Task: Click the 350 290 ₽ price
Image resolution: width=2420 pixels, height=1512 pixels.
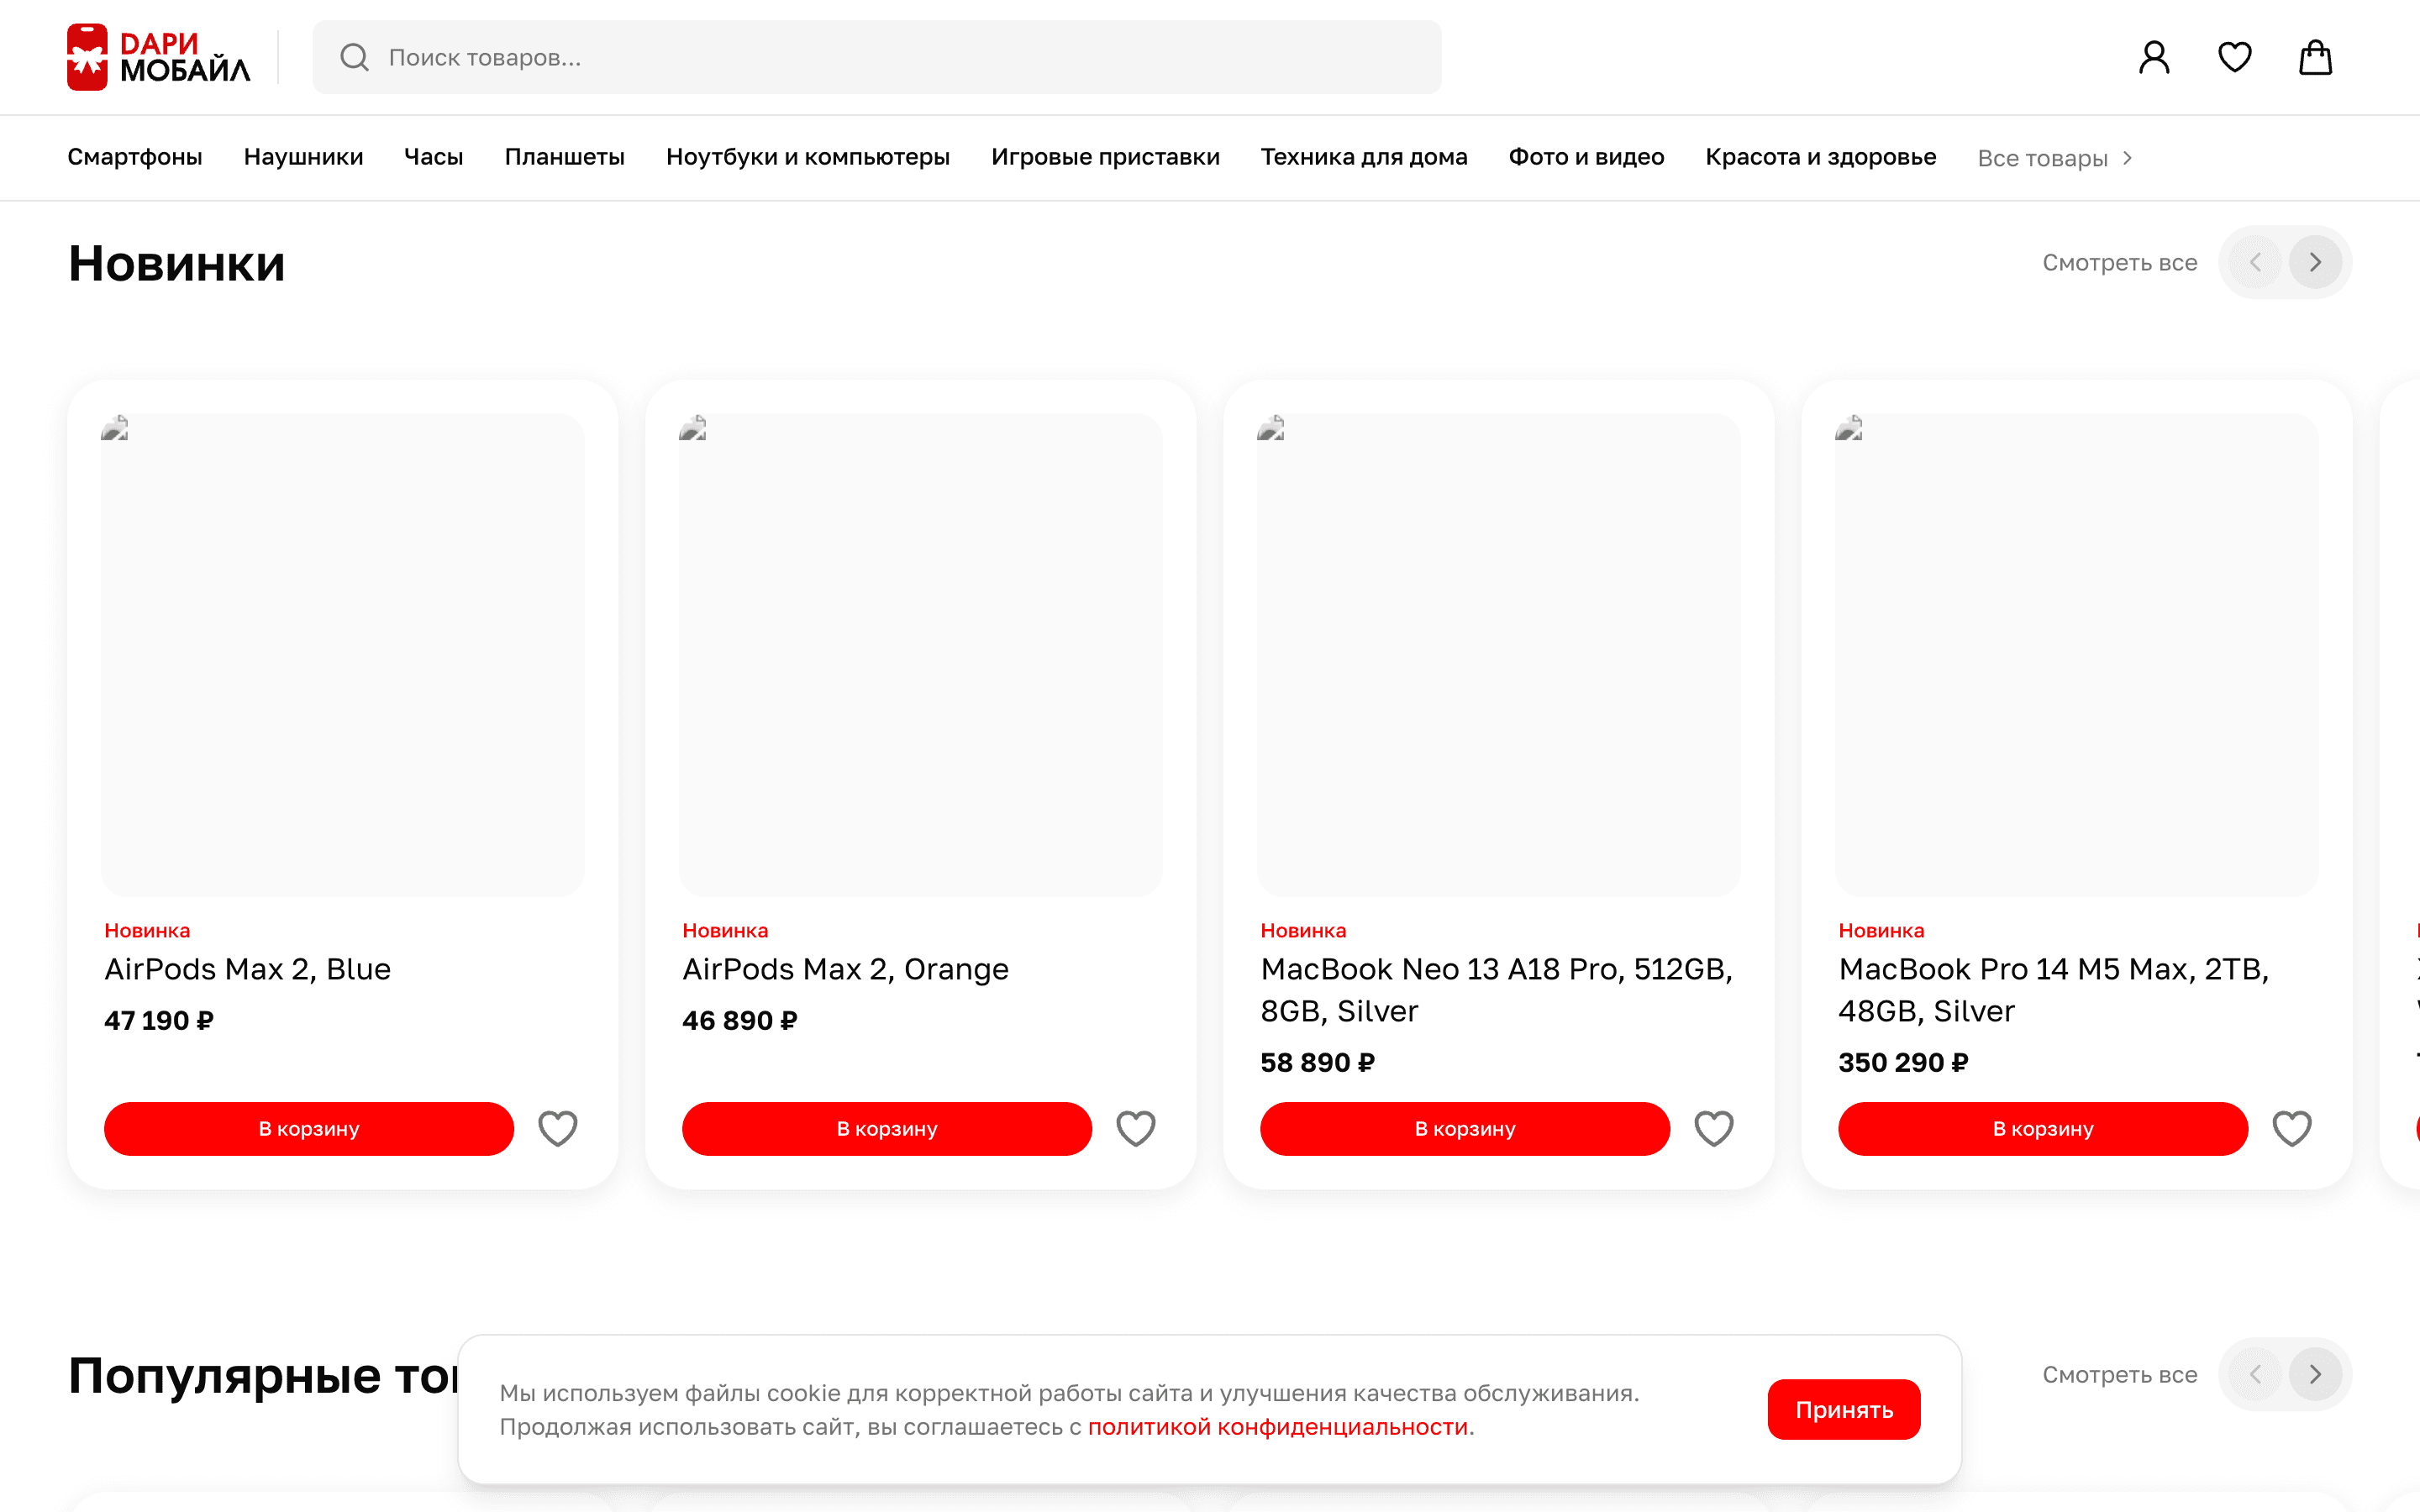Action: (x=1903, y=1062)
